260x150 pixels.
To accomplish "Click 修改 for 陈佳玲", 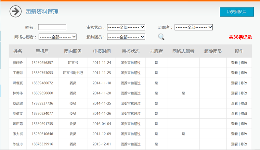I will coord(244,144).
